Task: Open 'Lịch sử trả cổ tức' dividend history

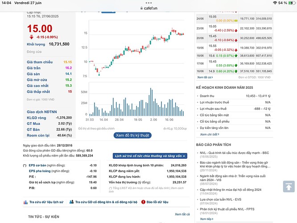Action: pos(150,156)
